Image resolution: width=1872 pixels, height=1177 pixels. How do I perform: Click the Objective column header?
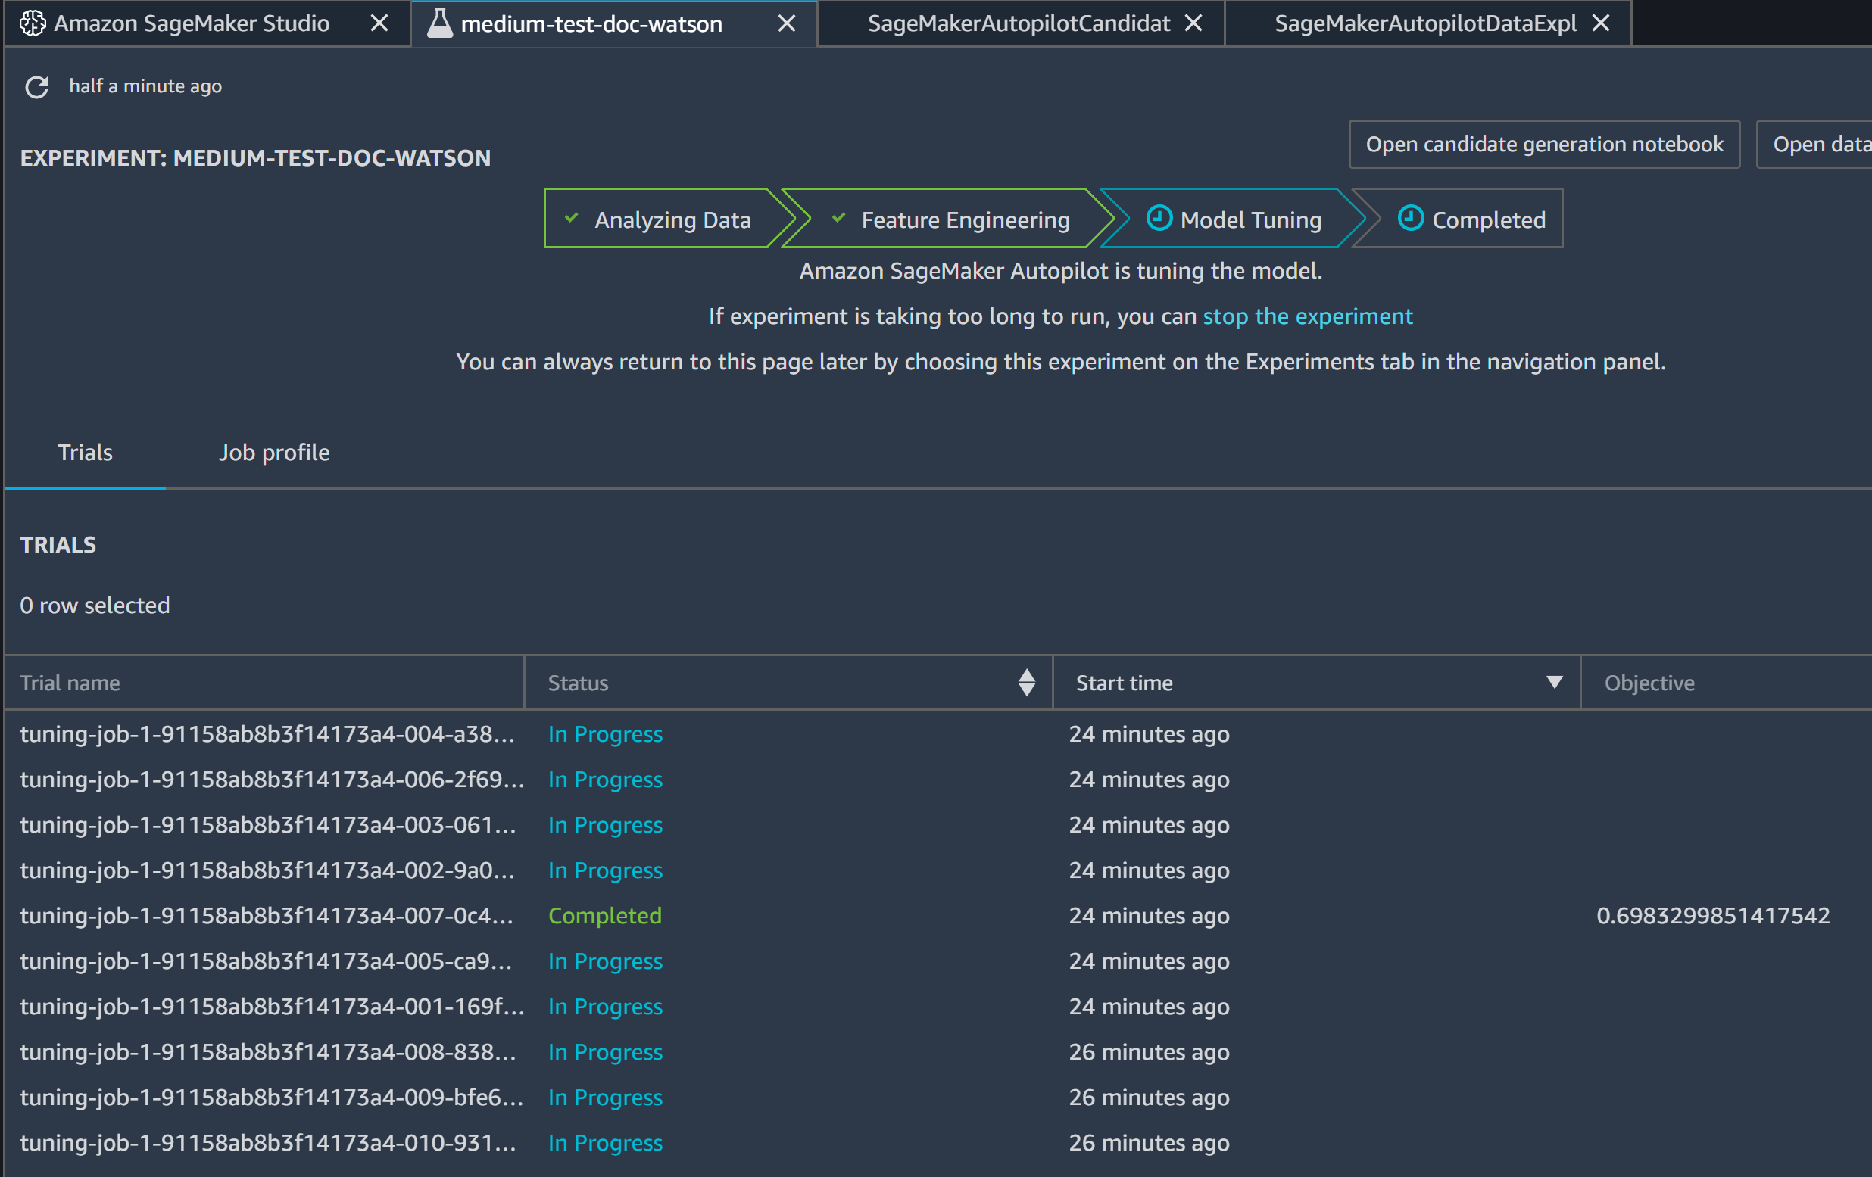tap(1649, 683)
